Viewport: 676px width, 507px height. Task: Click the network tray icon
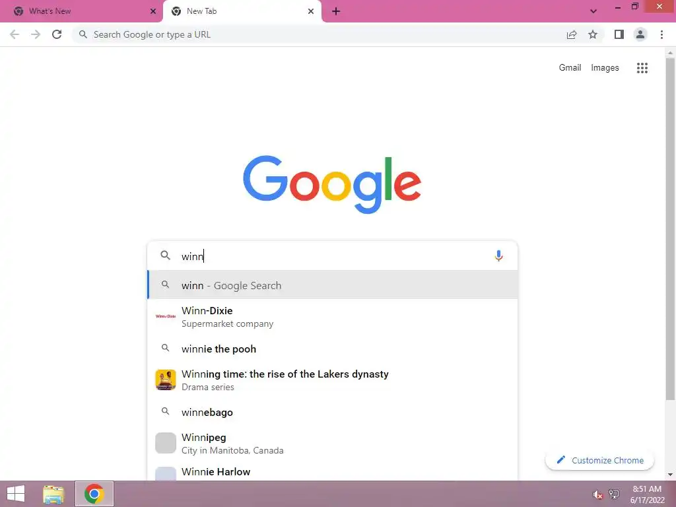(x=615, y=494)
